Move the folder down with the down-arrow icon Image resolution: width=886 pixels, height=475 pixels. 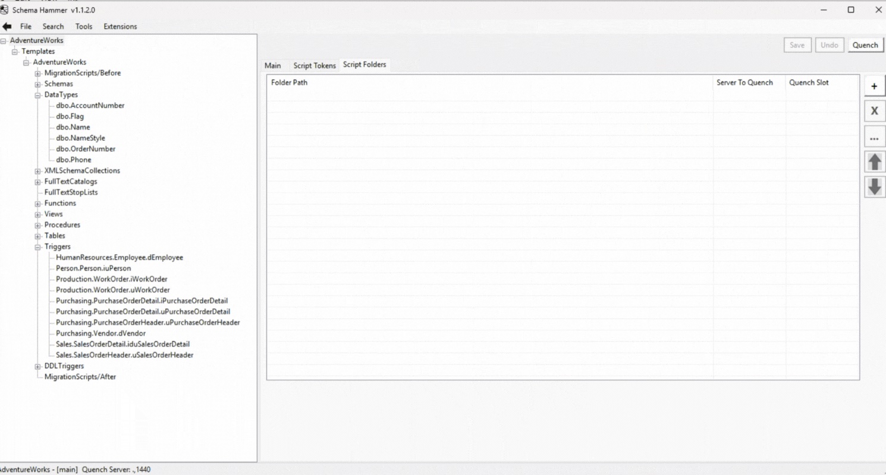(x=874, y=186)
